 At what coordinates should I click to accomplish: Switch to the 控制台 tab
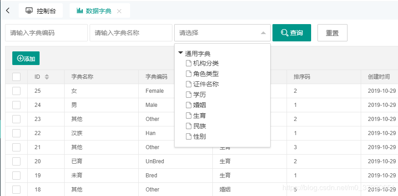pos(41,10)
